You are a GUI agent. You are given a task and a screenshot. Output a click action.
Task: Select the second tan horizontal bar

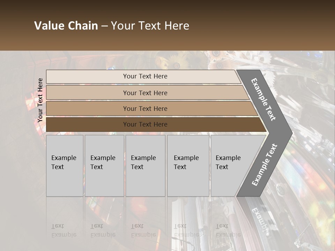145,93
